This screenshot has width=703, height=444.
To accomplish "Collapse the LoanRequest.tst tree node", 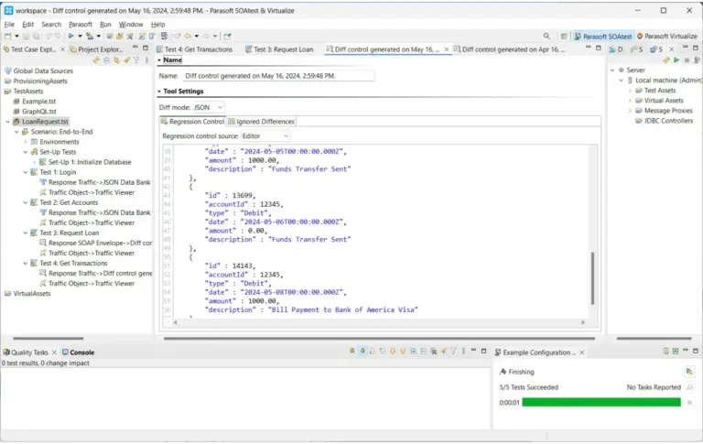I will (x=7, y=122).
